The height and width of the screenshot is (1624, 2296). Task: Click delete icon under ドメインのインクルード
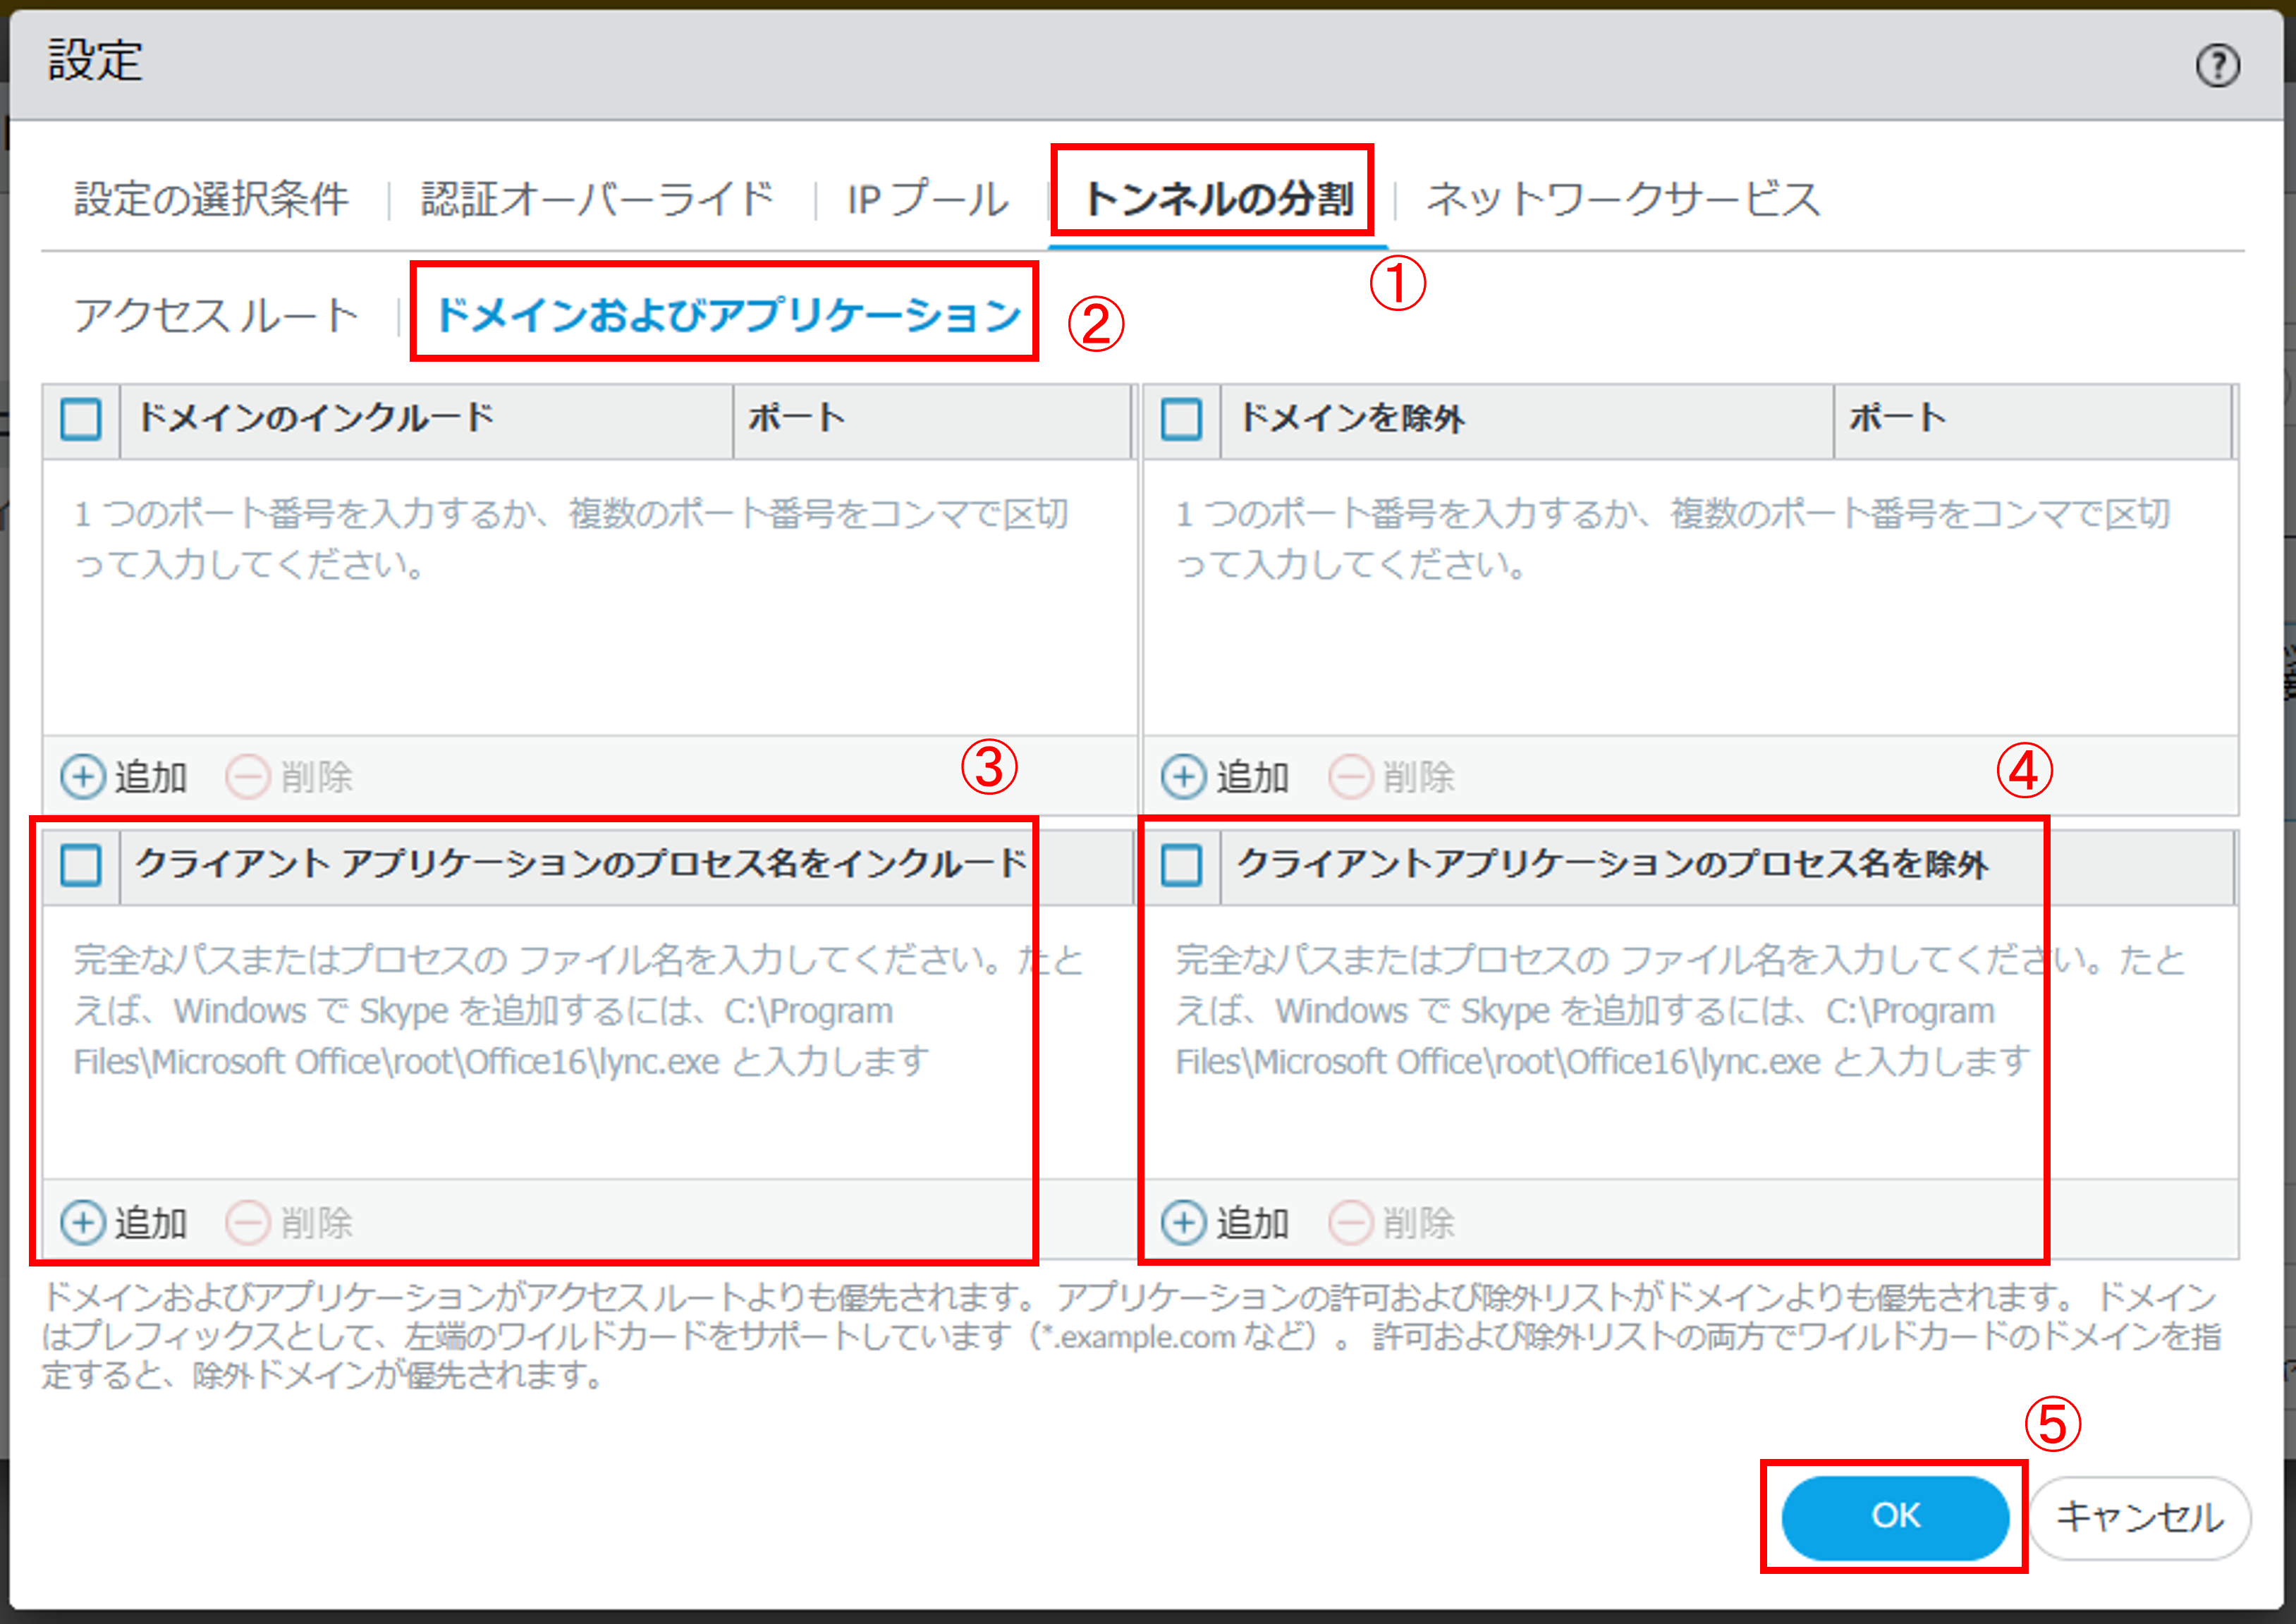point(247,776)
